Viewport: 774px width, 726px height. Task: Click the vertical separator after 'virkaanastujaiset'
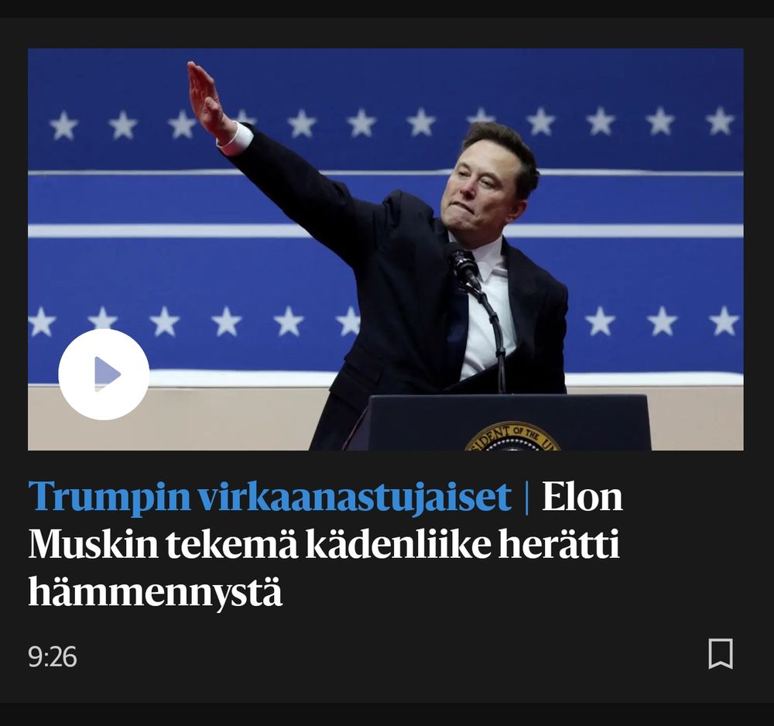526,496
